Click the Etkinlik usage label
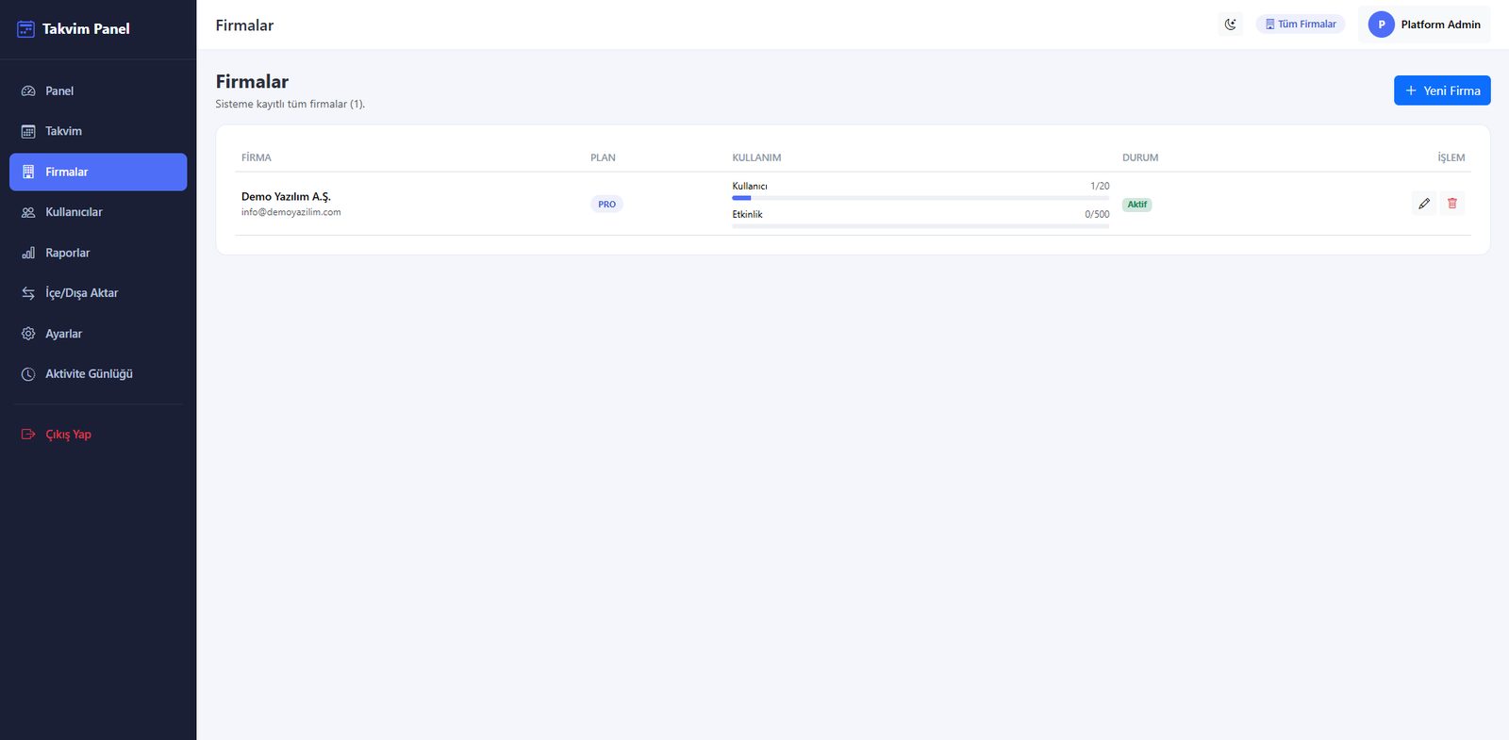Viewport: 1509px width, 740px height. click(747, 215)
